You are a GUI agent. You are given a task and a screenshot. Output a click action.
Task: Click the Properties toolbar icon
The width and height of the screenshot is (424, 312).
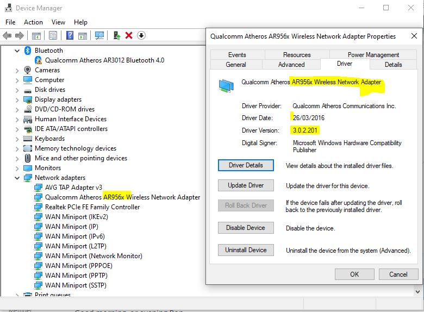pos(53,35)
